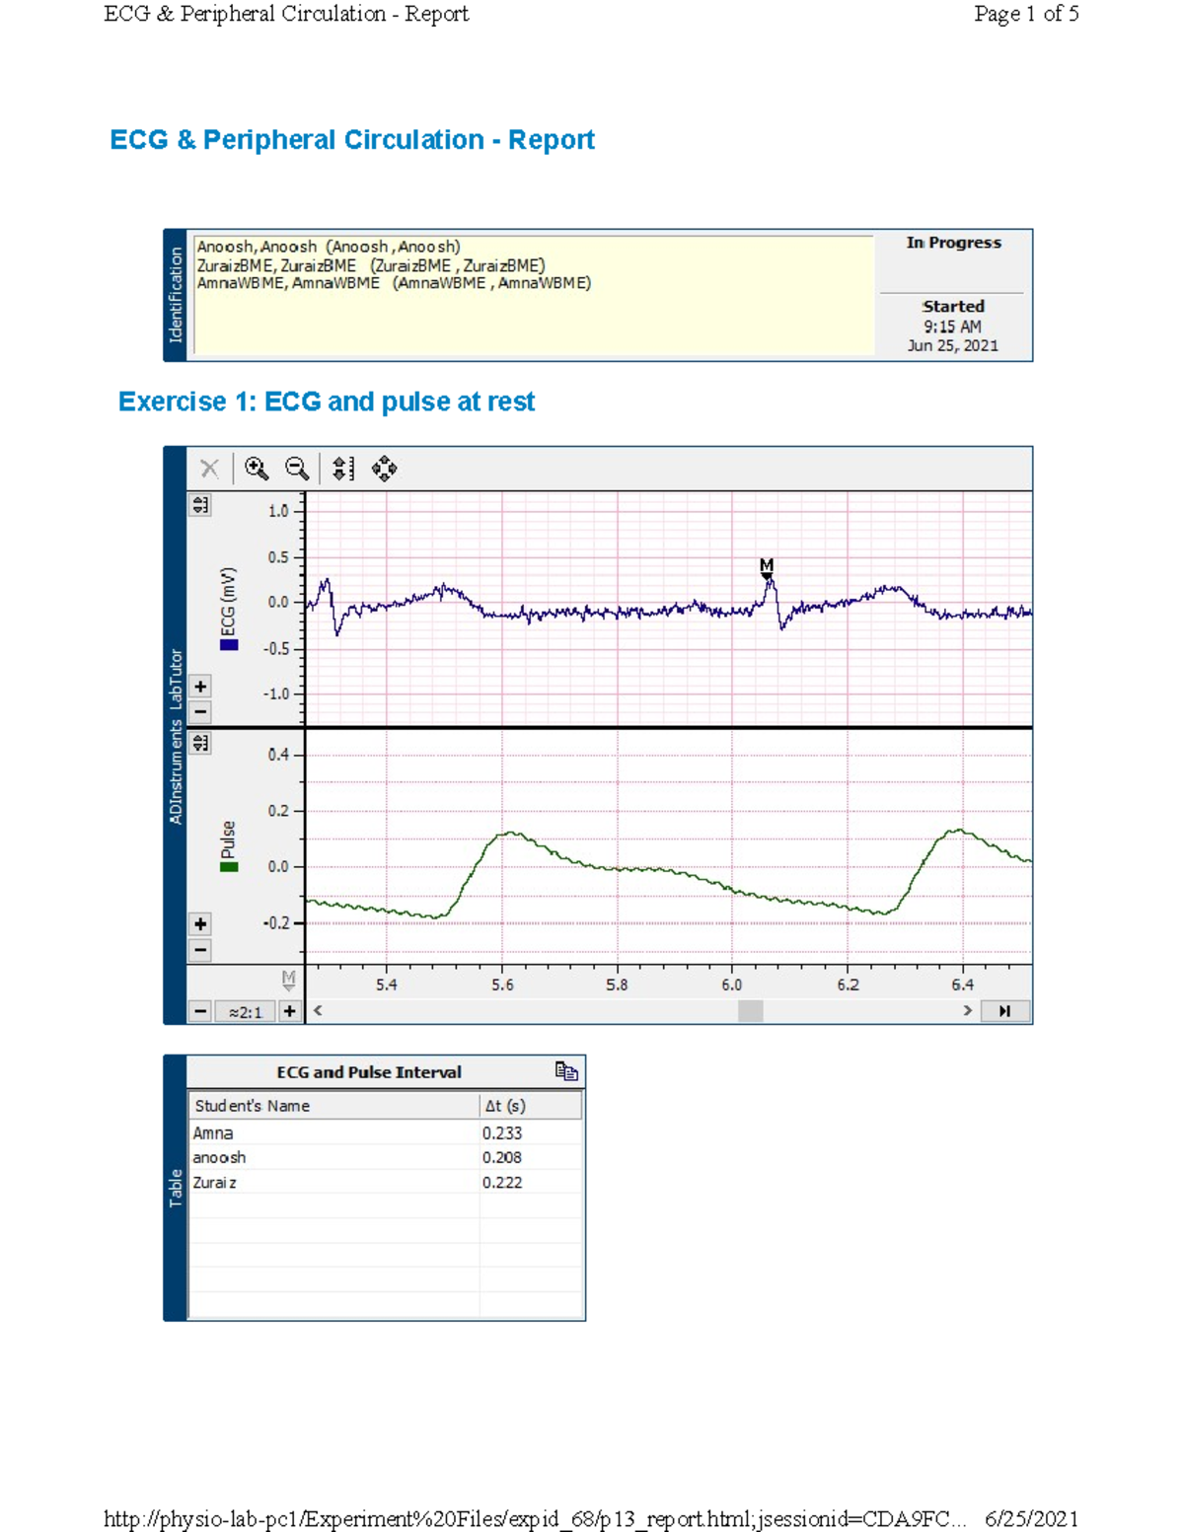1184x1532 pixels.
Task: Click the ≈2:1 compression ratio label
Action: (246, 1012)
